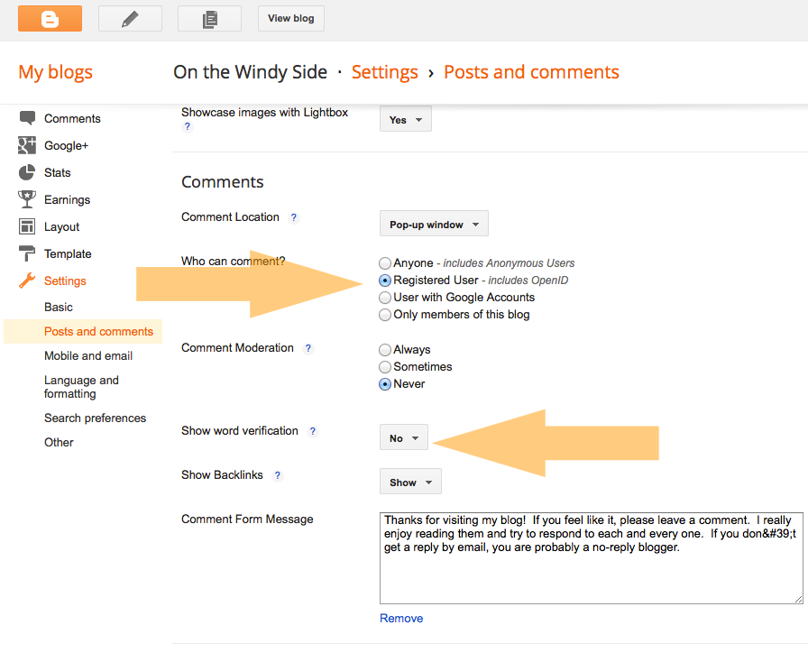The width and height of the screenshot is (808, 662).
Task: Go to Mobile and email settings
Action: (88, 355)
